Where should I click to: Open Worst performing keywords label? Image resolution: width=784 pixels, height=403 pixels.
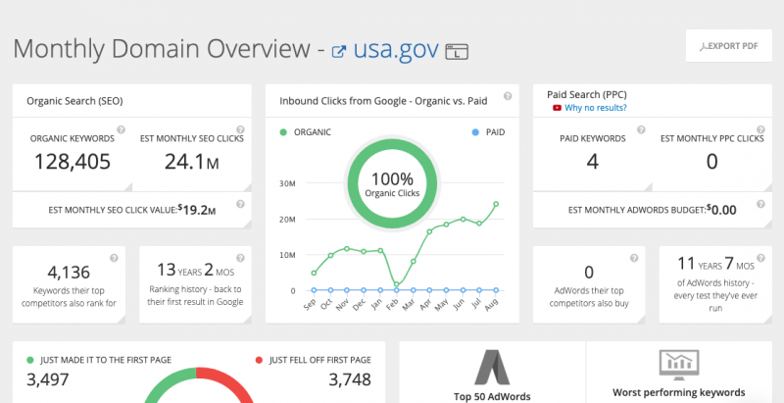coord(678,392)
